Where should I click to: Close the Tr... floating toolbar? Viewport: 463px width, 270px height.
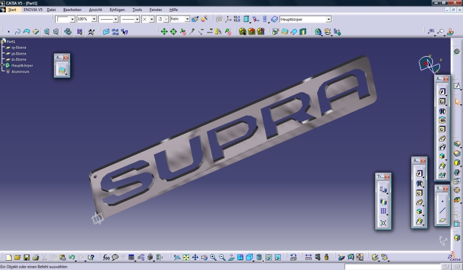[x=387, y=177]
